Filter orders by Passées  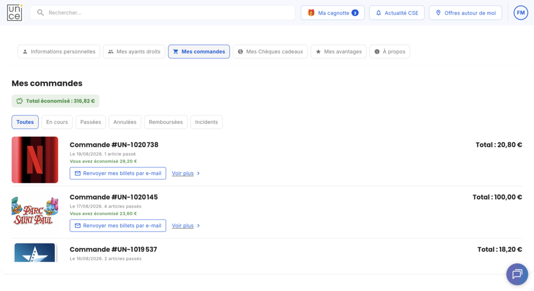91,122
